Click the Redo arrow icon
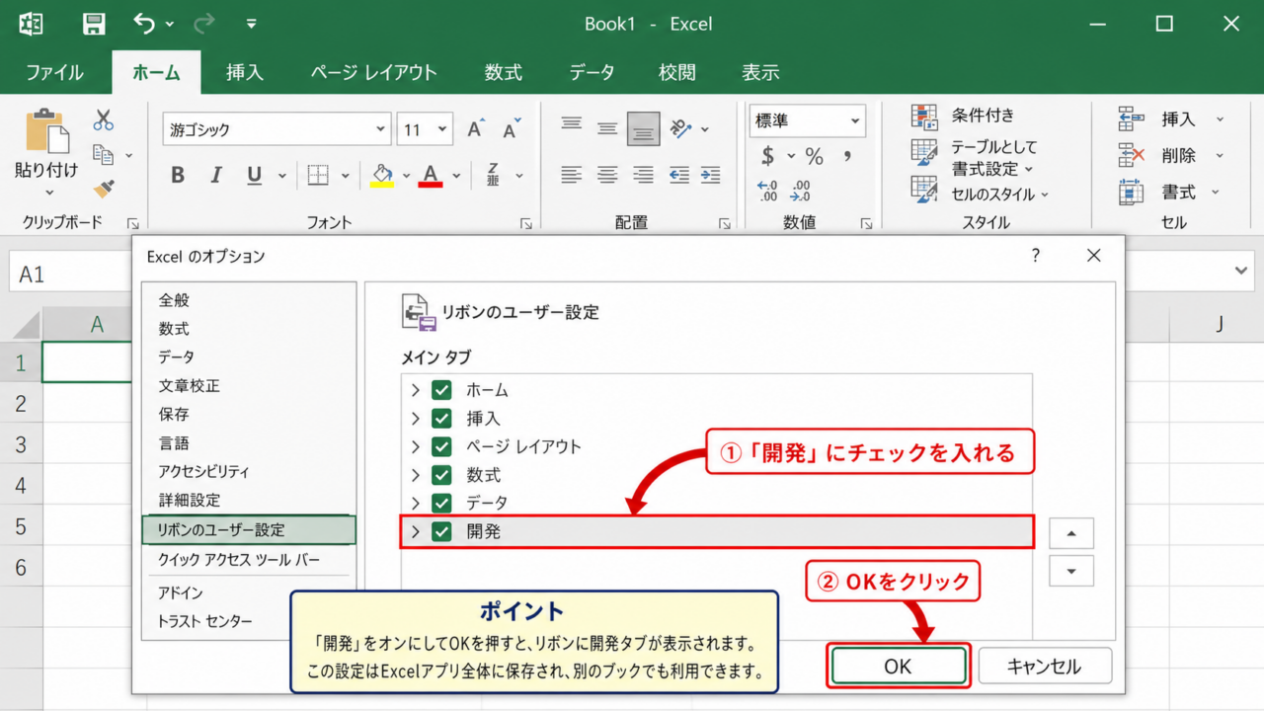The height and width of the screenshot is (711, 1264). (x=204, y=23)
